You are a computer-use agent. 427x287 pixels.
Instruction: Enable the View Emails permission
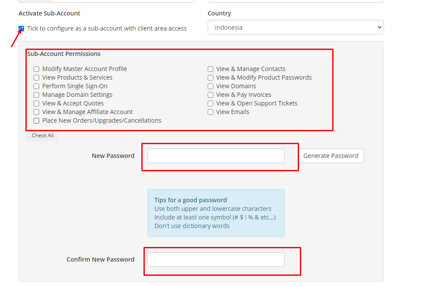point(211,112)
